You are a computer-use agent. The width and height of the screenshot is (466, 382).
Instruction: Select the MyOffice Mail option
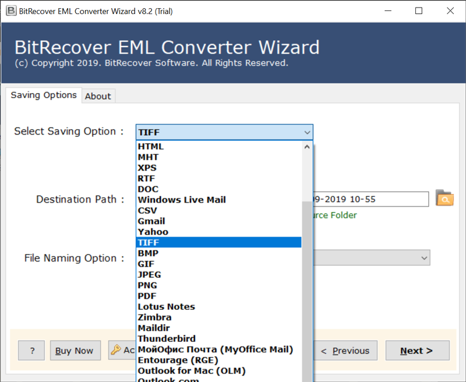click(x=218, y=349)
